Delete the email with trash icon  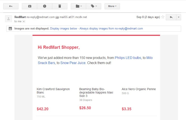point(60,6)
